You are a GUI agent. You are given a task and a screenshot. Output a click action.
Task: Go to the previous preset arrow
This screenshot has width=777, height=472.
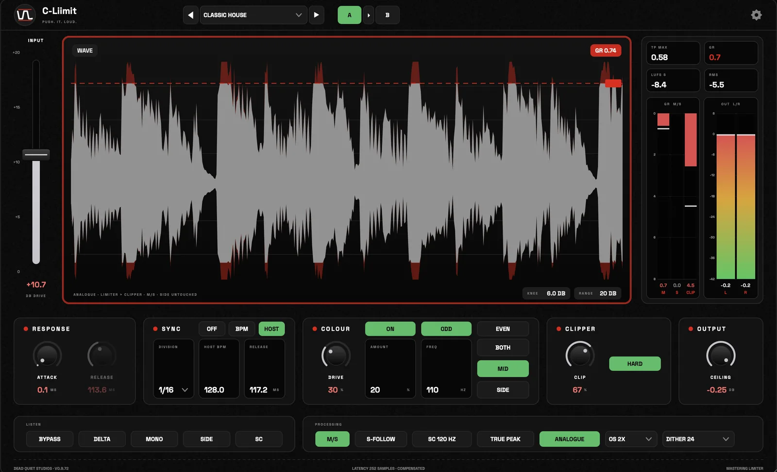(191, 15)
